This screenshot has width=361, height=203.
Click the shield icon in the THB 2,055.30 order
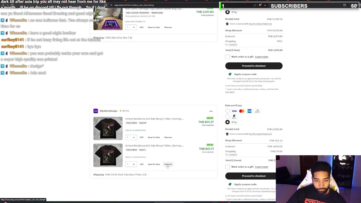pyautogui.click(x=227, y=134)
